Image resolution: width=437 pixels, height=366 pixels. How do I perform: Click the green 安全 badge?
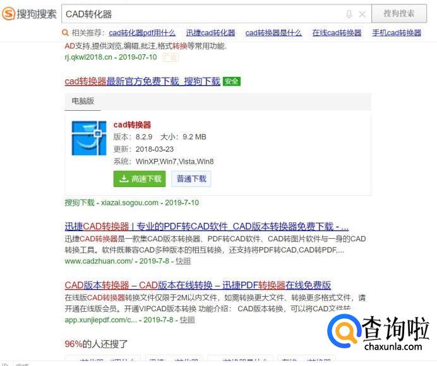coord(231,81)
